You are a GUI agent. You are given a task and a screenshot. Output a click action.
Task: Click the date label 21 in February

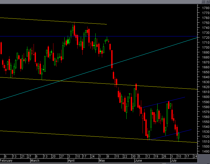[x=23, y=156]
